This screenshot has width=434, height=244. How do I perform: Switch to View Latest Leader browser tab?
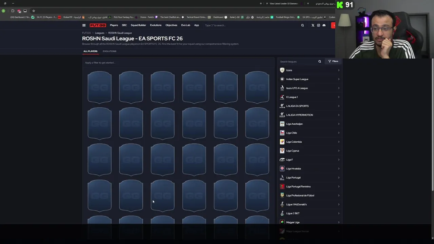coord(283,3)
